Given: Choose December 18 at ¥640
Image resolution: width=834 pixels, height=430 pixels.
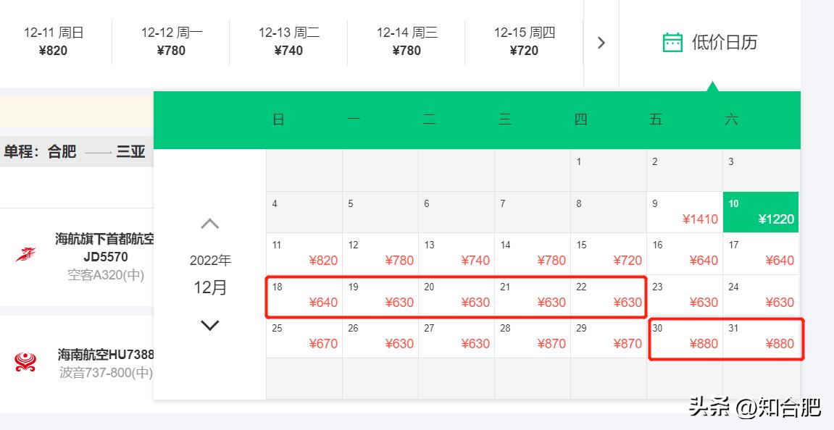Looking at the screenshot, I should (304, 295).
